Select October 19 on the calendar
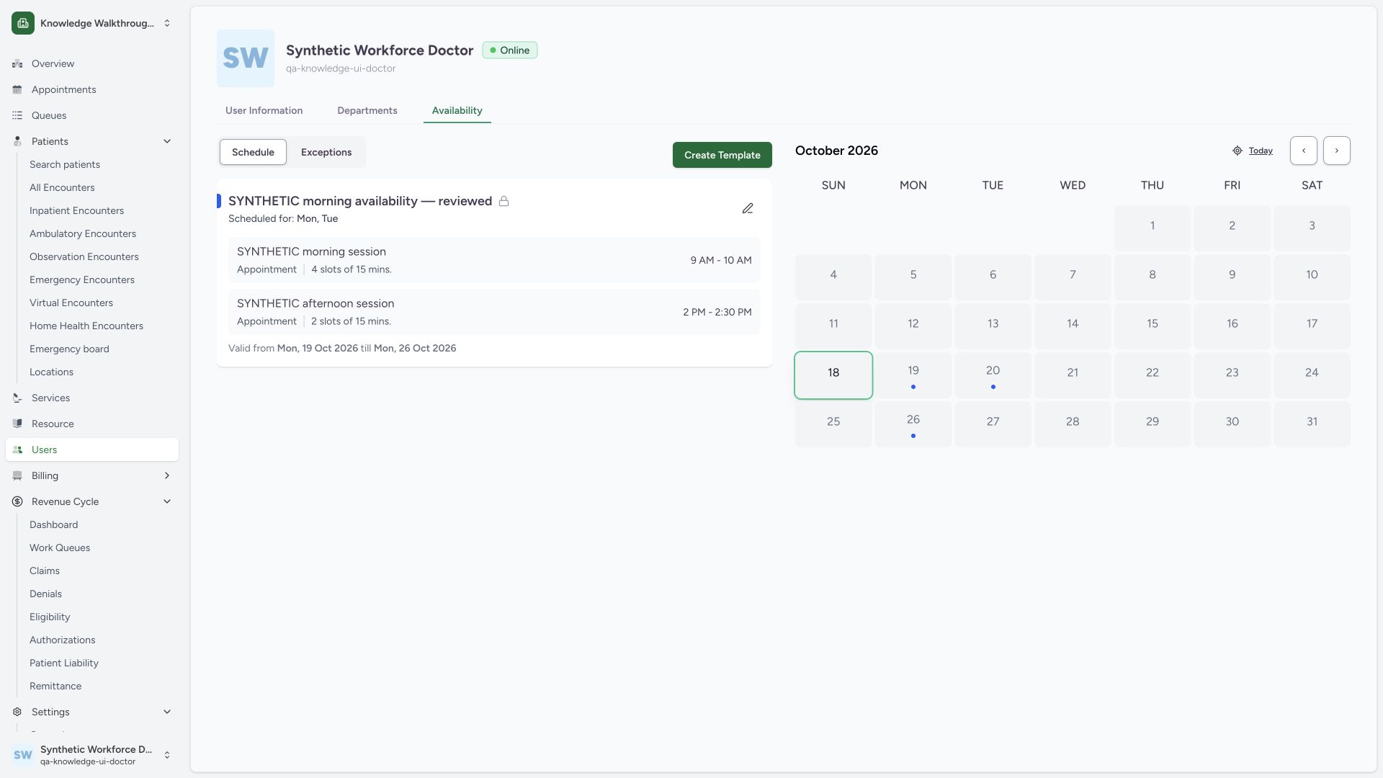The image size is (1383, 778). [x=913, y=375]
